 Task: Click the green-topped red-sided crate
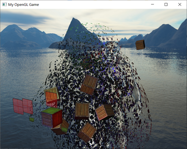52,118
